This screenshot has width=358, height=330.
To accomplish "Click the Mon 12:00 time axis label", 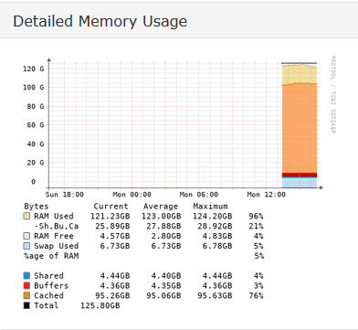I will 266,195.
